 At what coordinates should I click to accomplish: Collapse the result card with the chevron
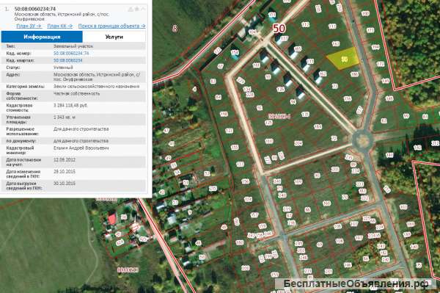(143, 10)
